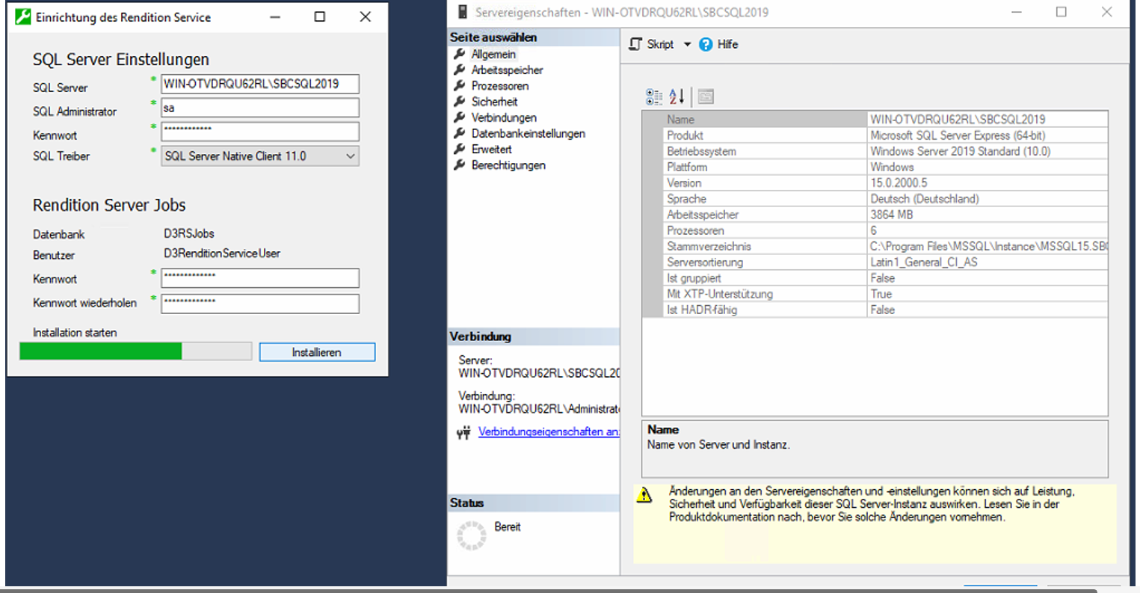The height and width of the screenshot is (593, 1140).
Task: Open the Sicherheit page
Action: click(x=494, y=102)
